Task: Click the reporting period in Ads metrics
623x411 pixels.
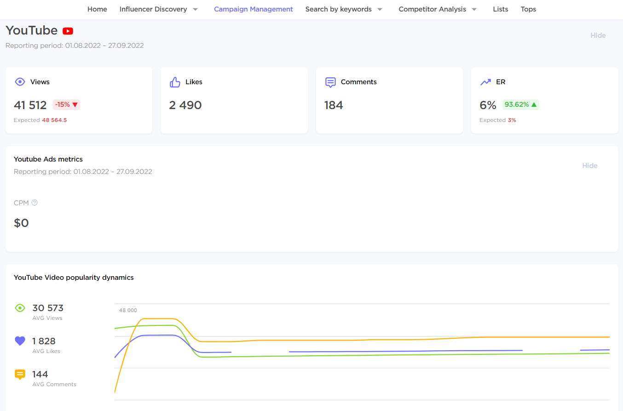Action: pyautogui.click(x=83, y=172)
